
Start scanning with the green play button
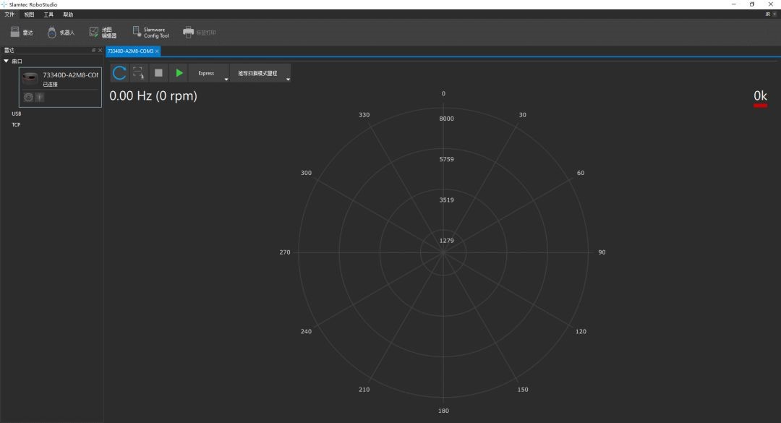178,73
